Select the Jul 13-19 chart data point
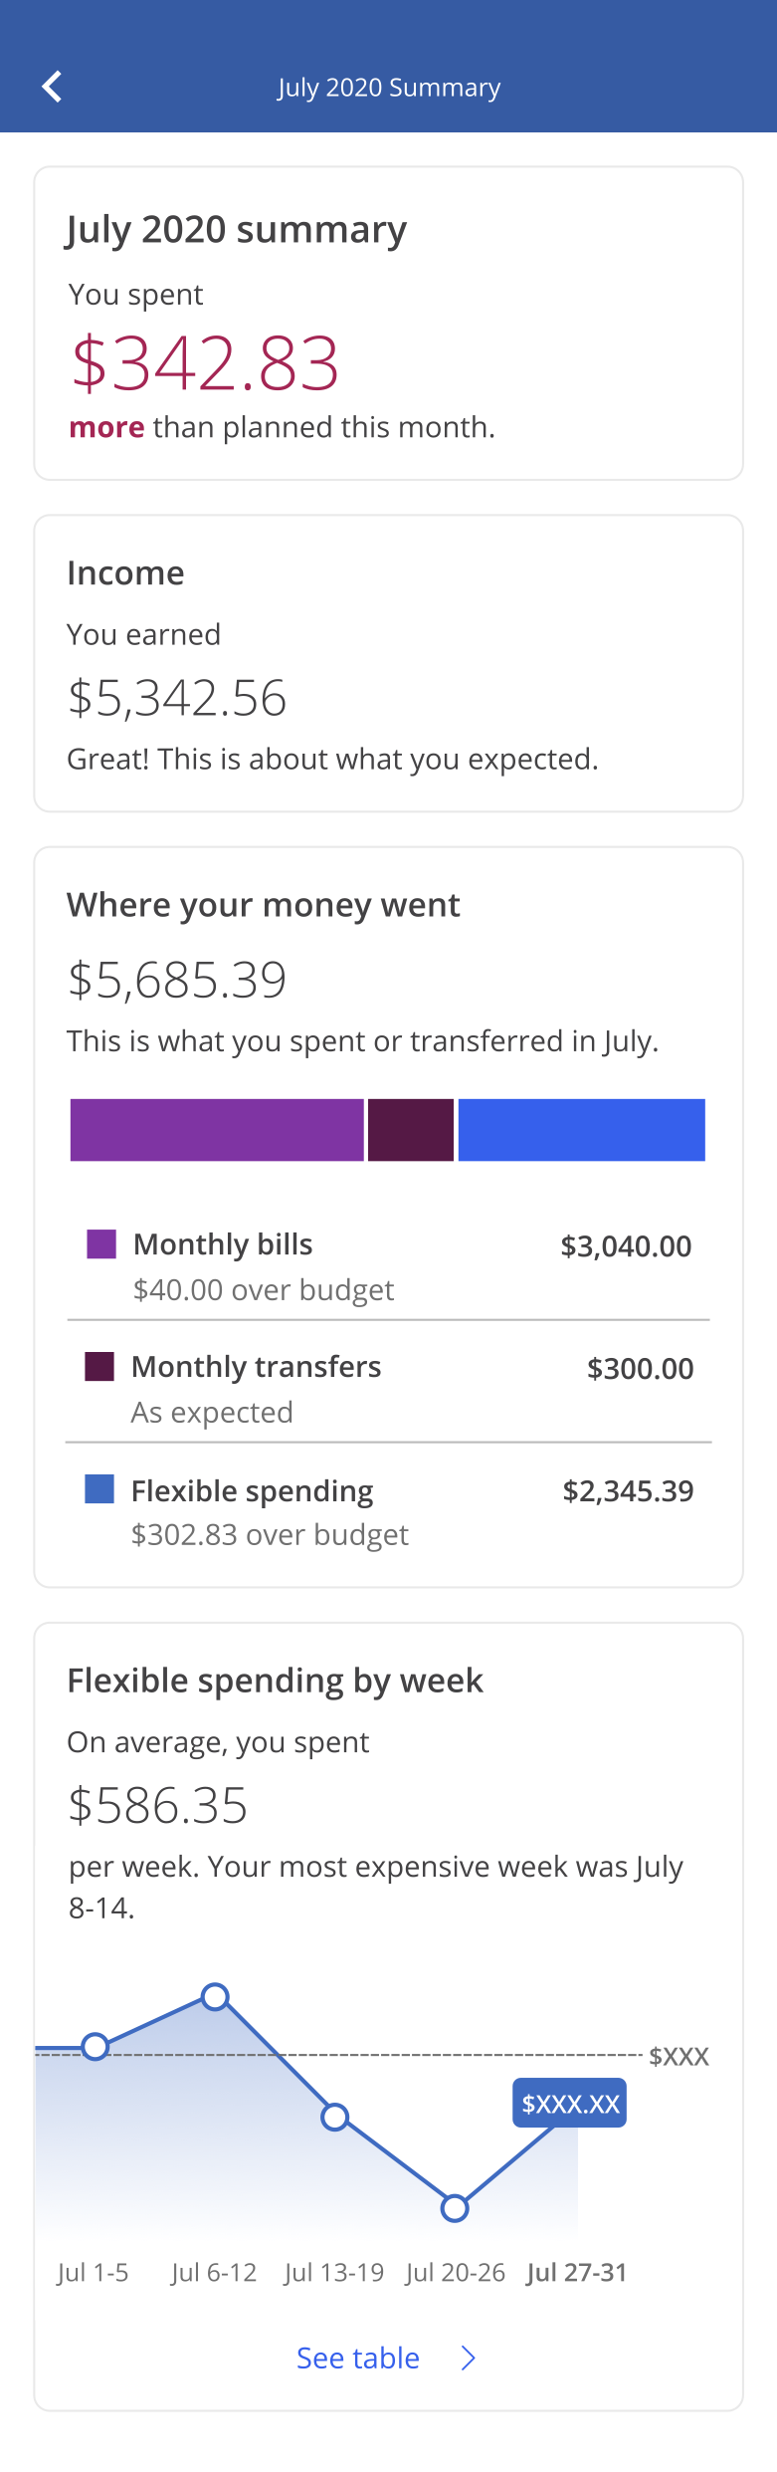The image size is (777, 2472). [x=335, y=2118]
